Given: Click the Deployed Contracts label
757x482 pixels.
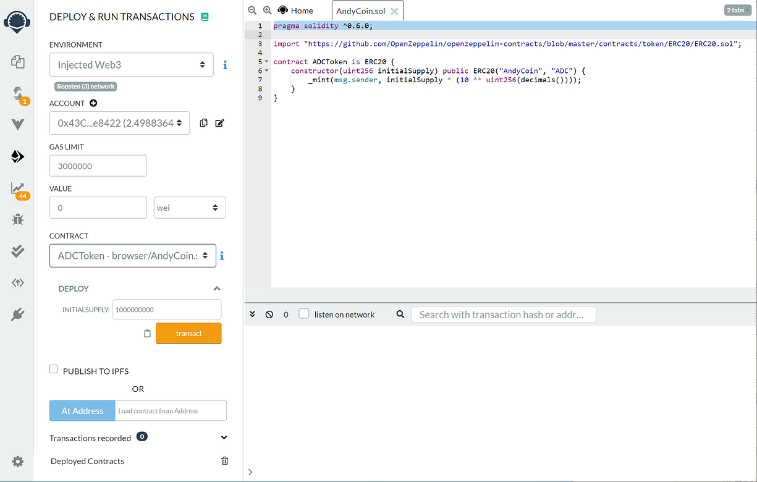Looking at the screenshot, I should (x=87, y=461).
